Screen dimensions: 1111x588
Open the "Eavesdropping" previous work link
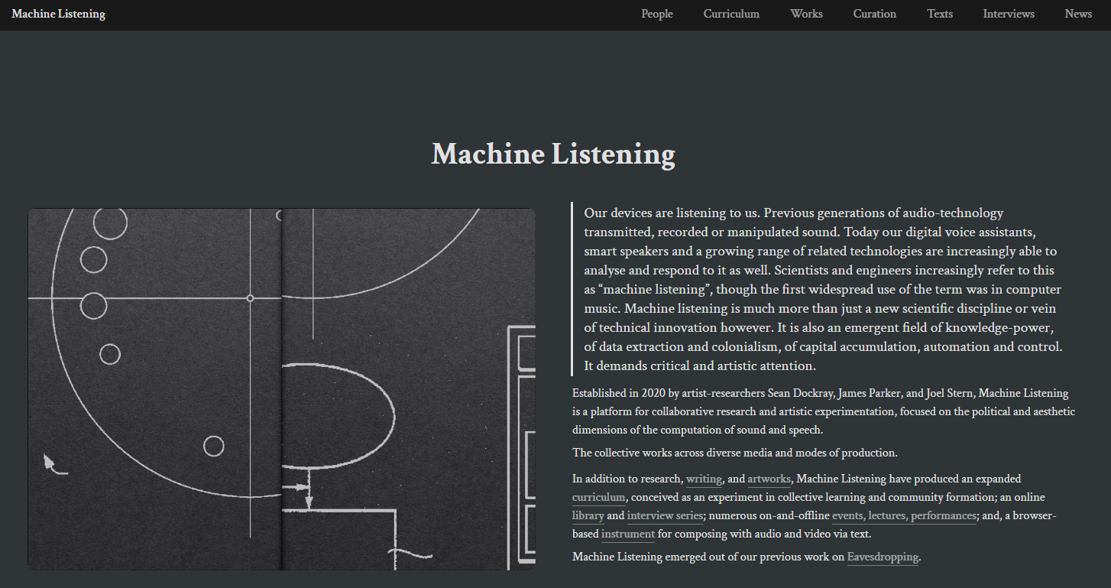click(x=882, y=557)
